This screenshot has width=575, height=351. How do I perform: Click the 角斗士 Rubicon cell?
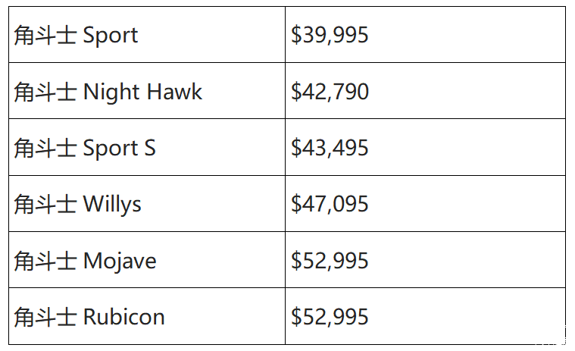tap(89, 317)
